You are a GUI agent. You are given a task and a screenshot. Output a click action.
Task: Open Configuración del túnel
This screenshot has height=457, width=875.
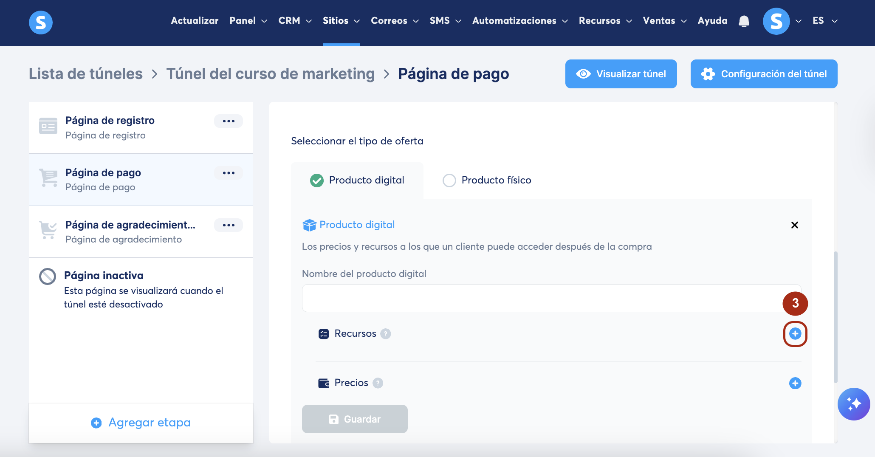point(764,74)
